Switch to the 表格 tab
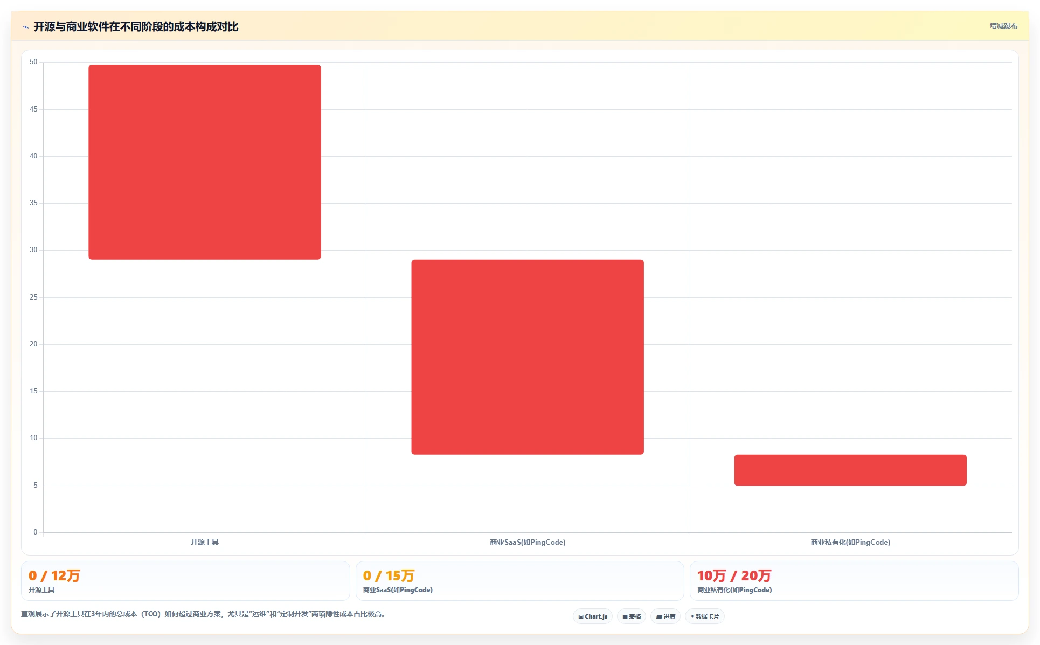1040x645 pixels. pyautogui.click(x=632, y=616)
